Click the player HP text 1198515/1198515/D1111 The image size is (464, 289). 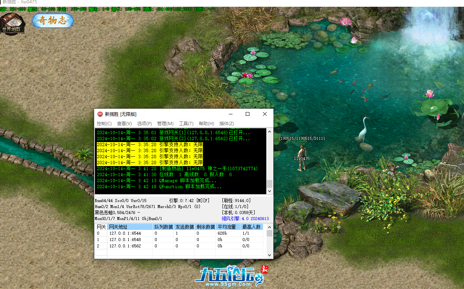pos(302,138)
